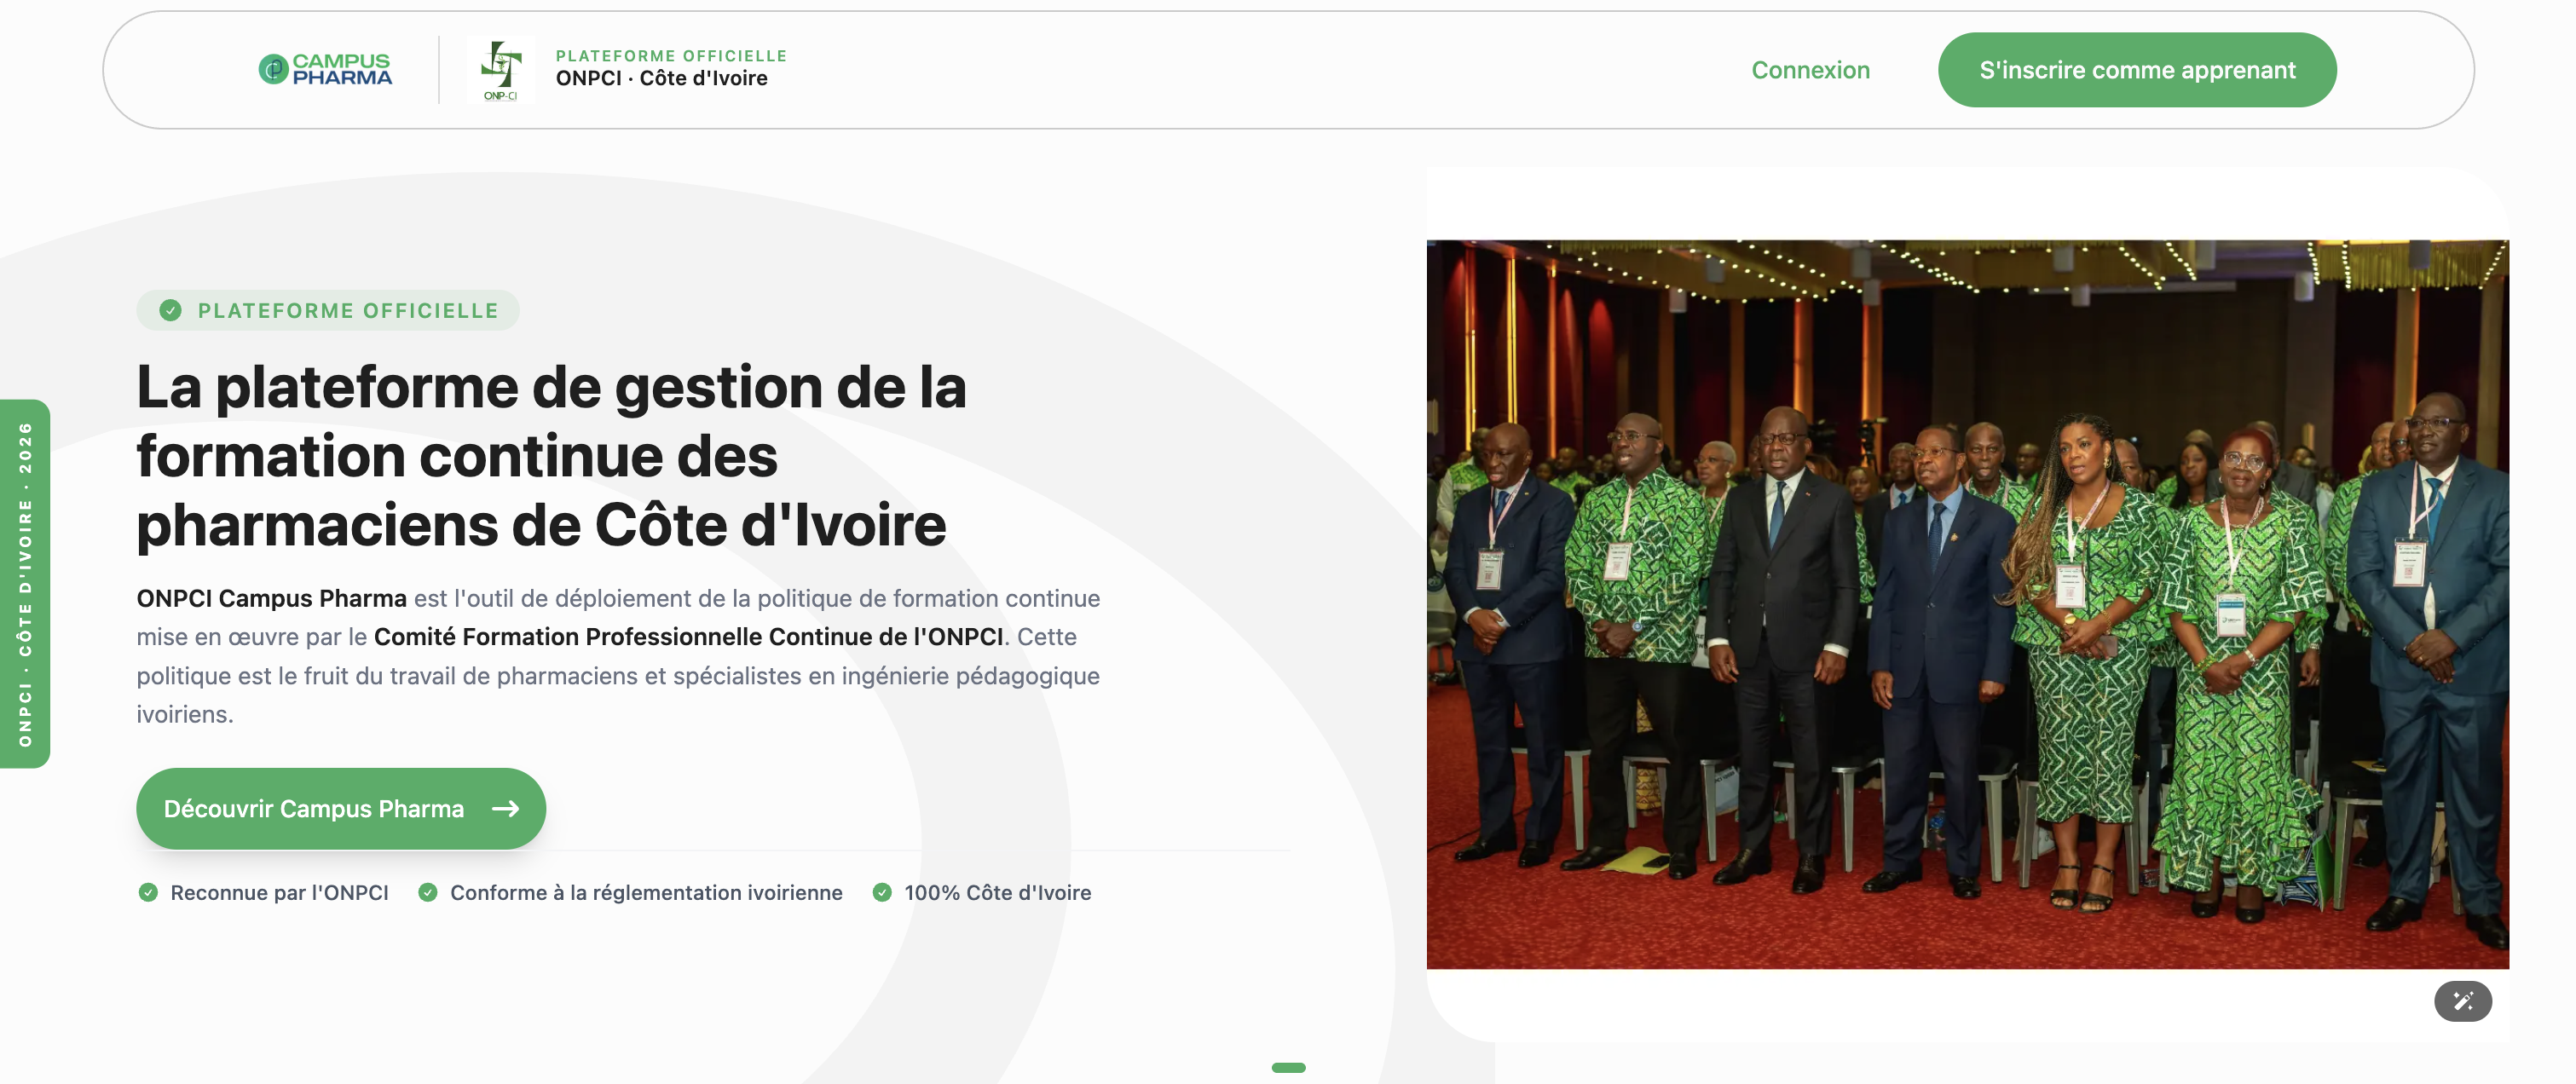Click check icon beside Conforme à la réglementation
The width and height of the screenshot is (2576, 1084).
point(428,892)
